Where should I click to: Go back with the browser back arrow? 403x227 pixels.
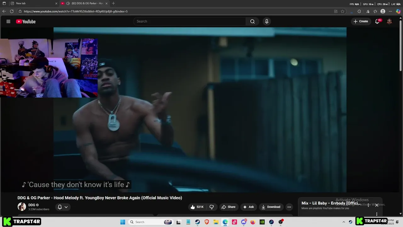click(x=4, y=11)
